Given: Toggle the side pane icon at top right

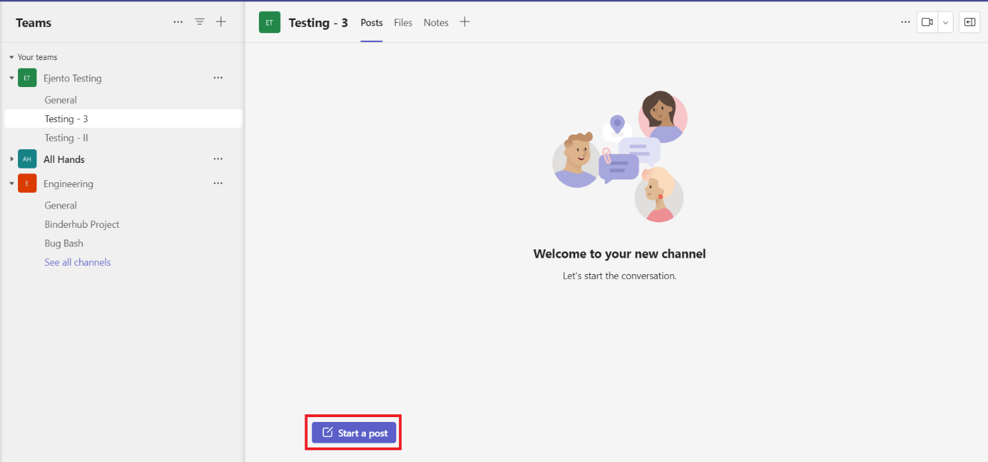Looking at the screenshot, I should (x=969, y=22).
